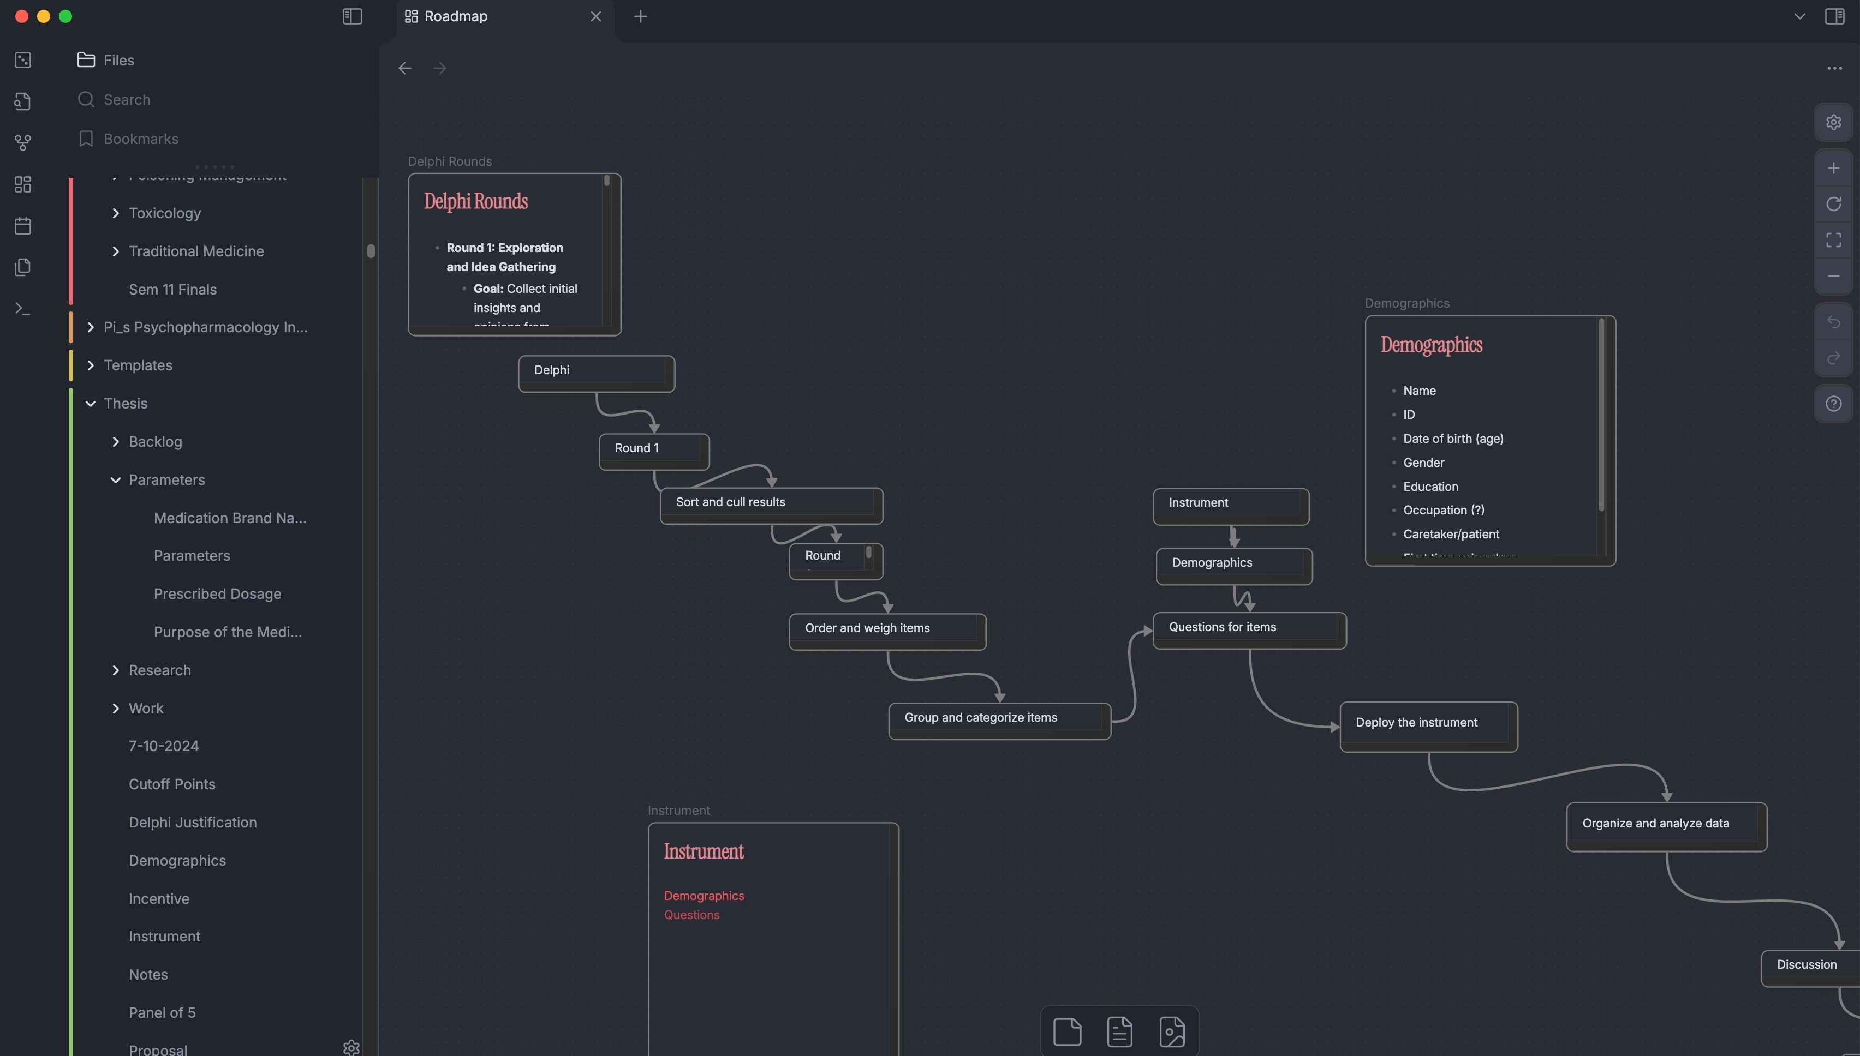The width and height of the screenshot is (1860, 1056).
Task: Open the tab list dropdown arrow
Action: pyautogui.click(x=1799, y=16)
